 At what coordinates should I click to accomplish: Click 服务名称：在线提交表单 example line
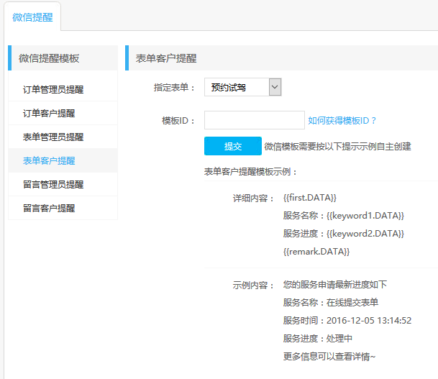coord(331,303)
